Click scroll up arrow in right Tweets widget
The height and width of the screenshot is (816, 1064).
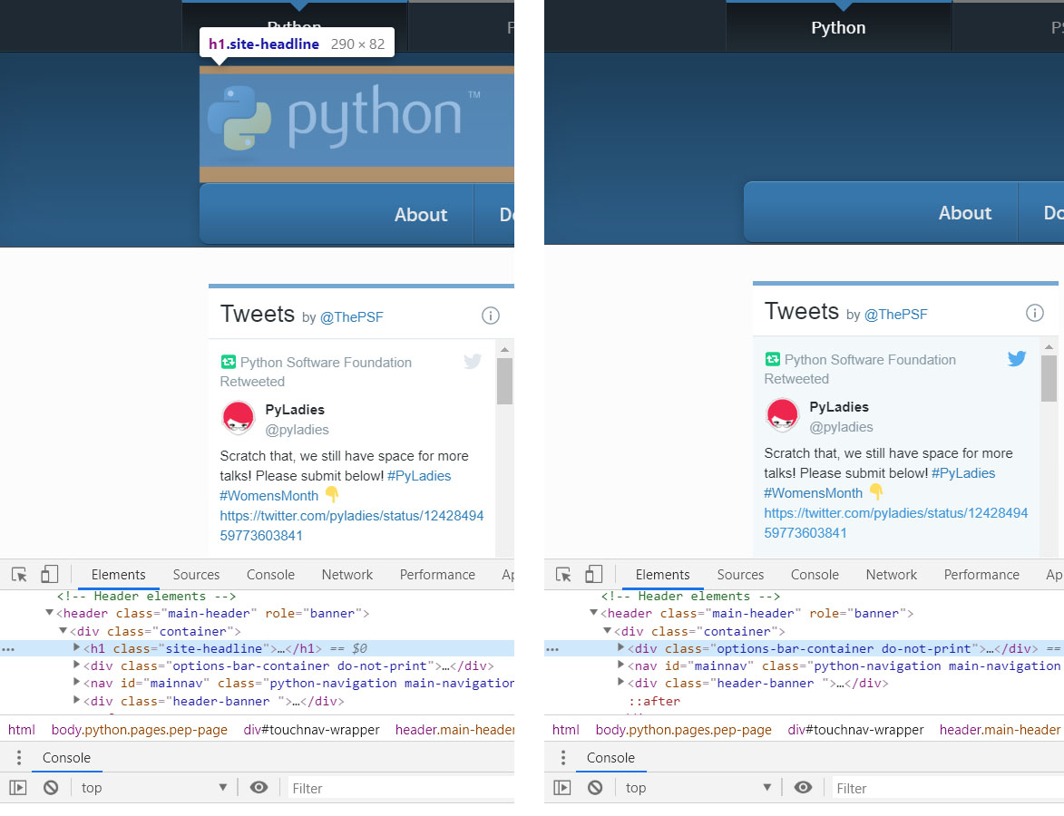pyautogui.click(x=1049, y=346)
